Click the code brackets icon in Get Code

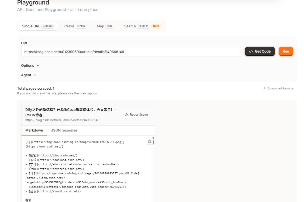pyautogui.click(x=251, y=51)
